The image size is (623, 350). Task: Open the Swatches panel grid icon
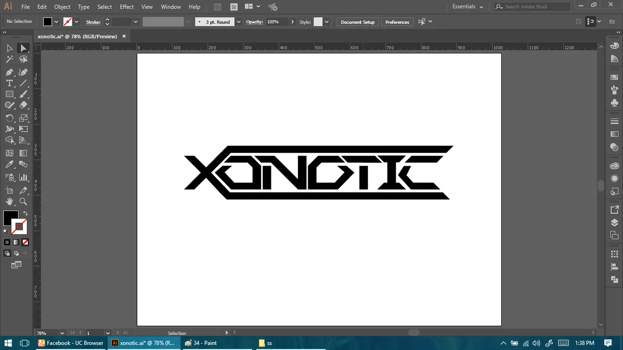click(x=614, y=77)
